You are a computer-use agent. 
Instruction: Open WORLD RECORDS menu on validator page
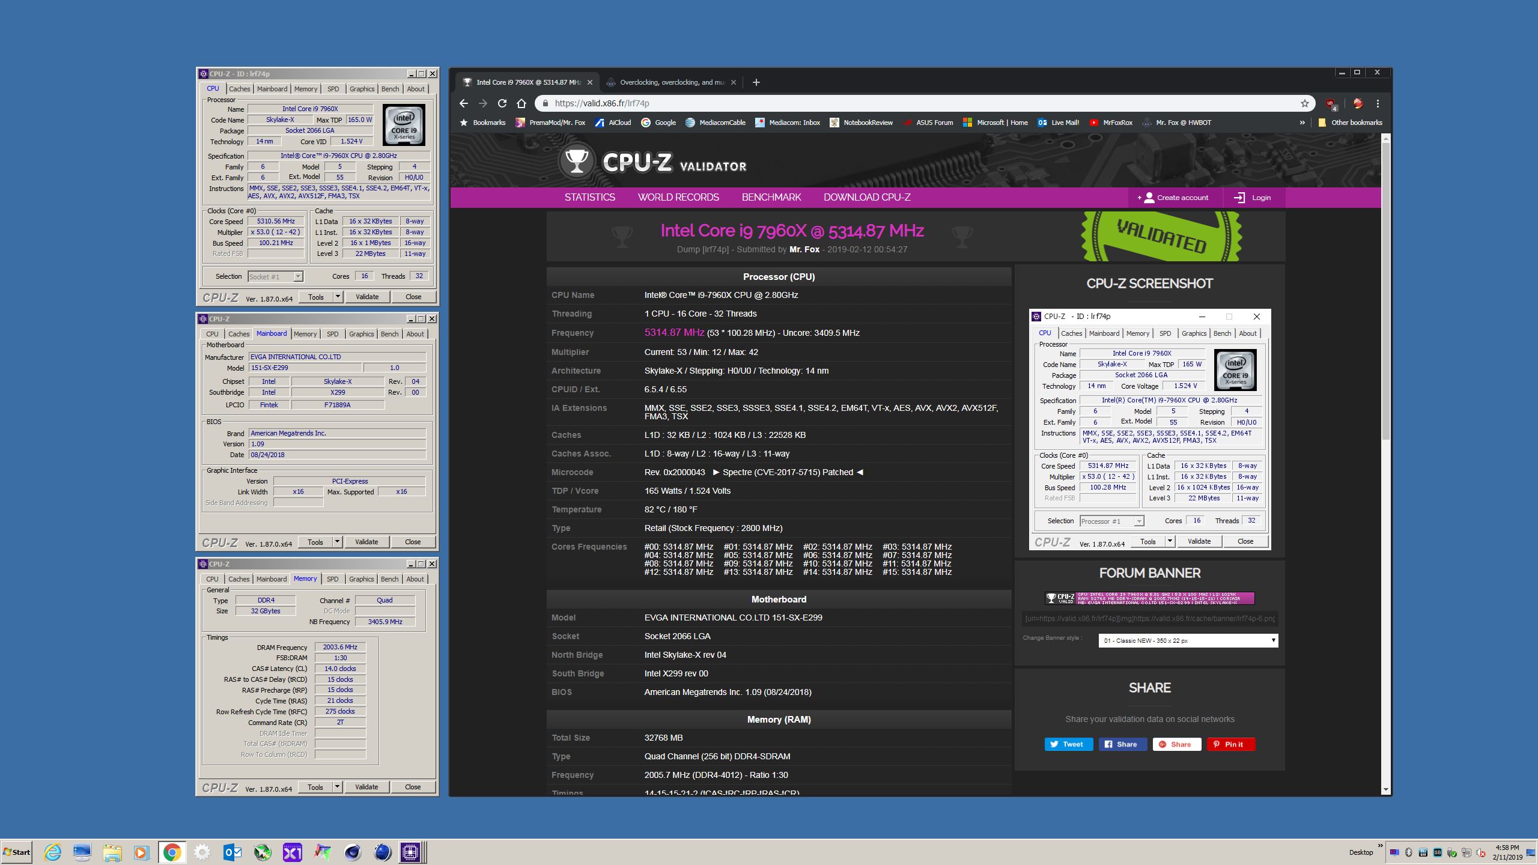click(x=678, y=198)
